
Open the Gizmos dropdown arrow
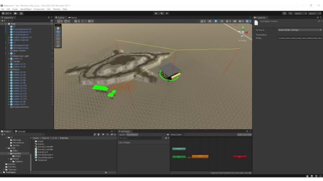pyautogui.click(x=250, y=21)
